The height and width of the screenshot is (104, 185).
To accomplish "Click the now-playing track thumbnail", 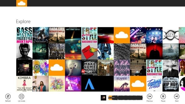I will tap(103, 98).
